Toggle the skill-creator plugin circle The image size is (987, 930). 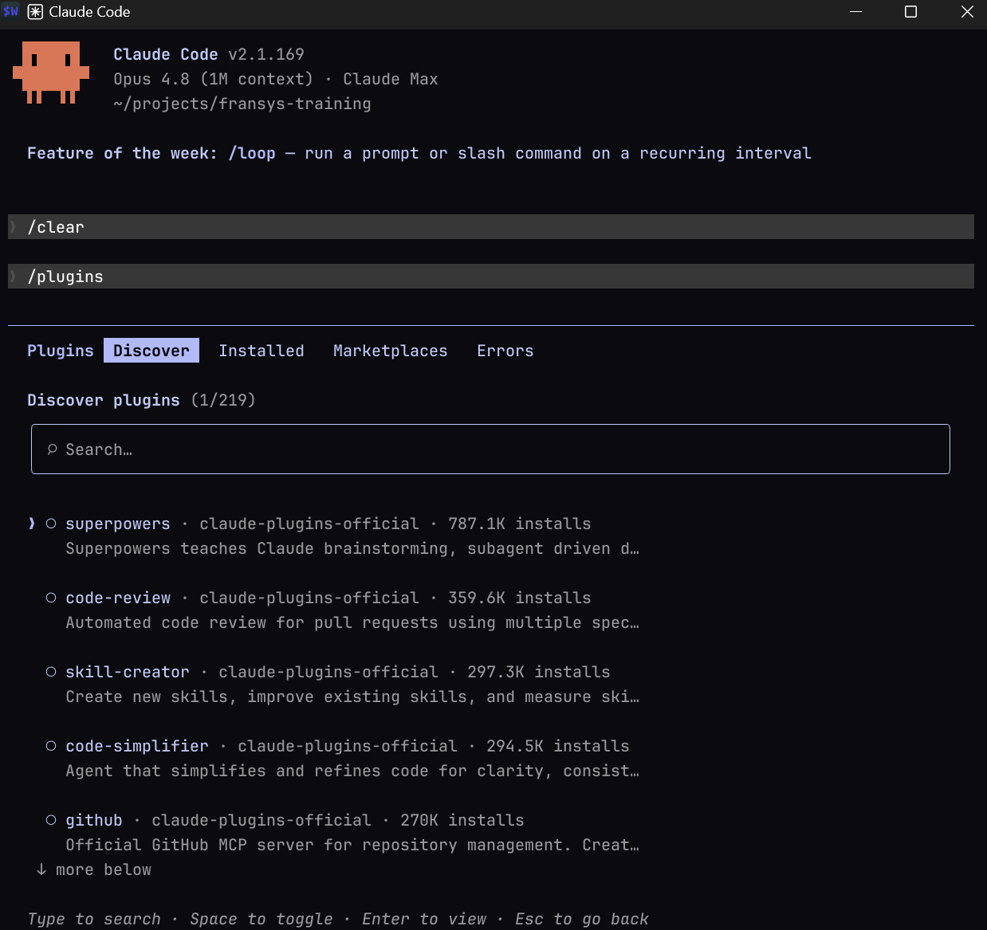pyautogui.click(x=51, y=672)
